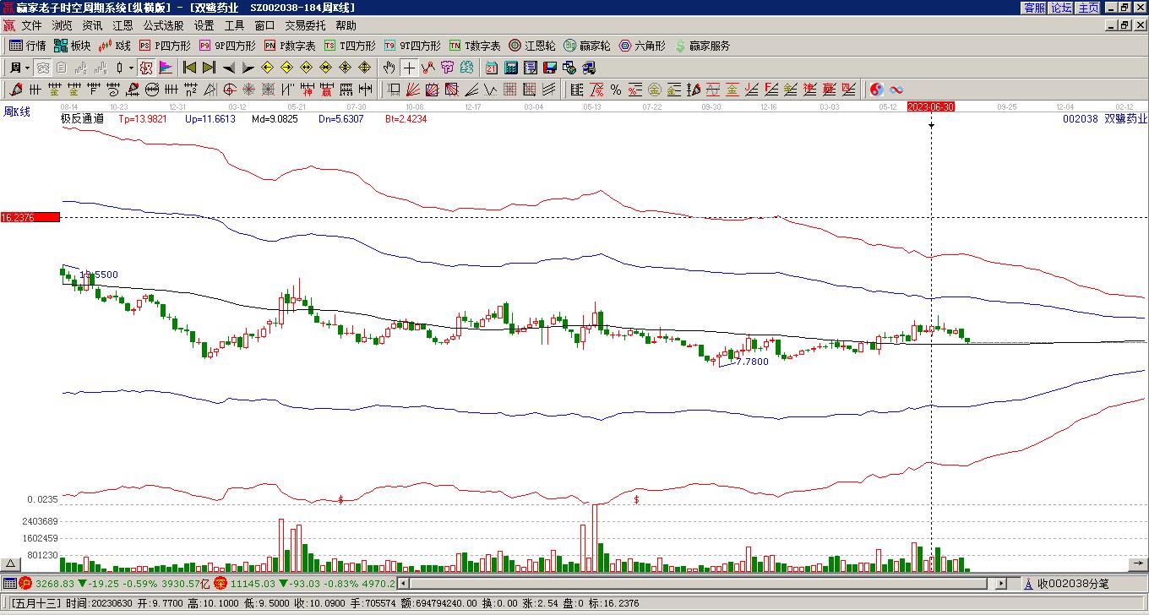This screenshot has width=1149, height=615.
Task: Open the P数字表 number table
Action: [290, 46]
